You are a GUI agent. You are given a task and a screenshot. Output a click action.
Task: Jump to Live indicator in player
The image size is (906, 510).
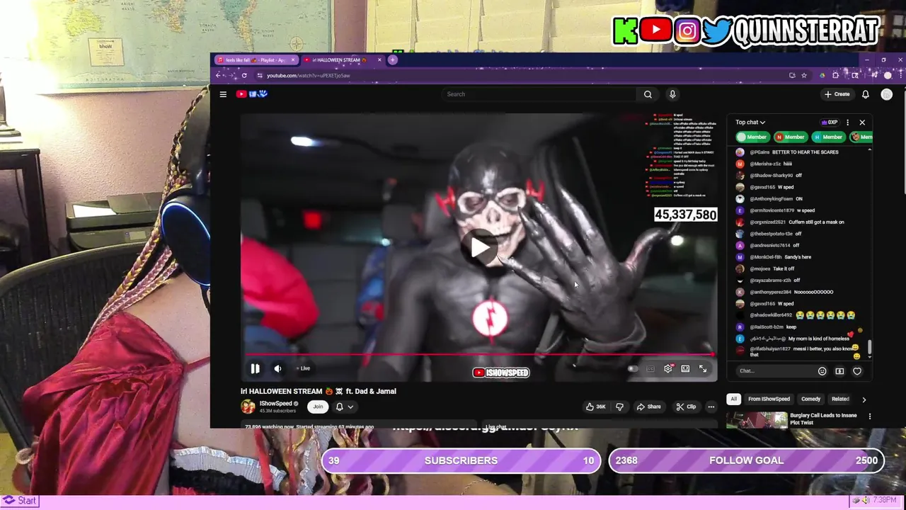point(303,368)
